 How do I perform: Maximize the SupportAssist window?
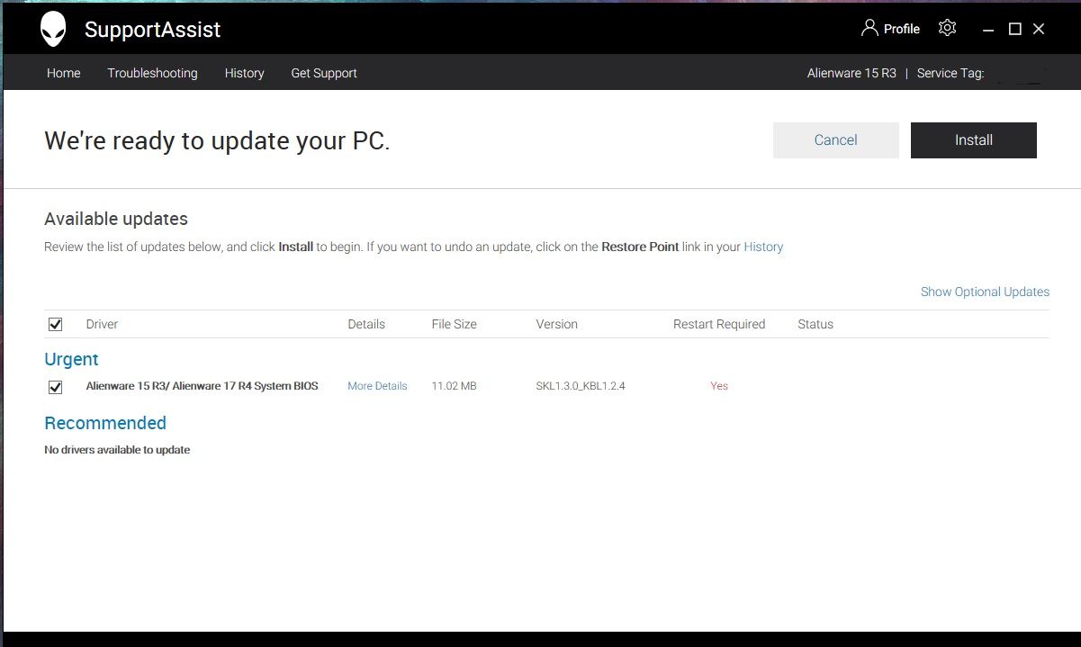[1014, 30]
